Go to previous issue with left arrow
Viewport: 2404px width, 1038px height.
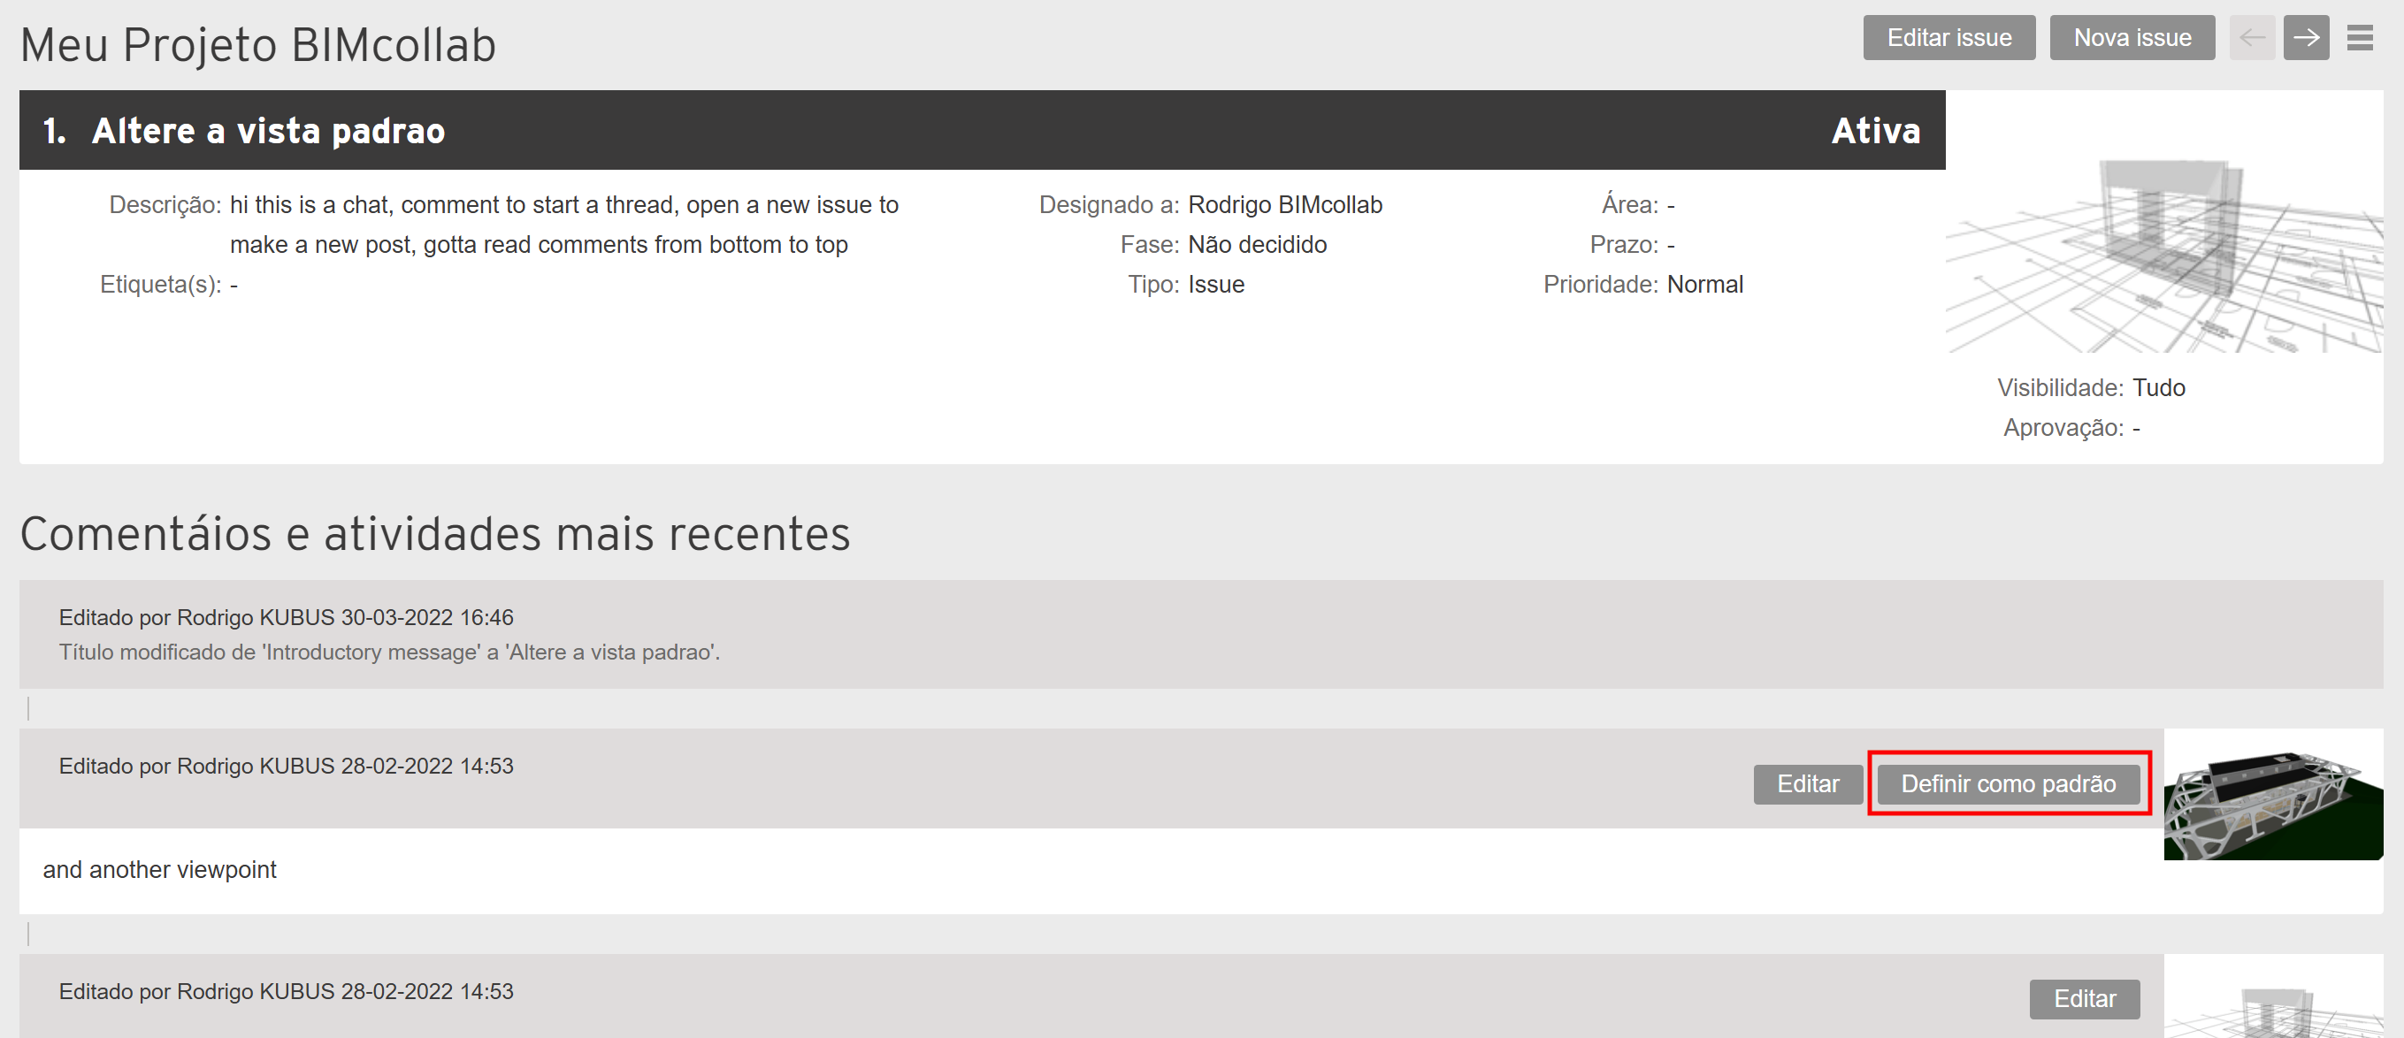click(x=2251, y=37)
